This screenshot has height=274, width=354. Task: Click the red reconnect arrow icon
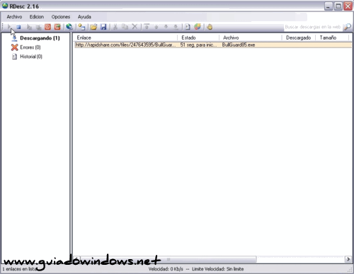coord(57,27)
